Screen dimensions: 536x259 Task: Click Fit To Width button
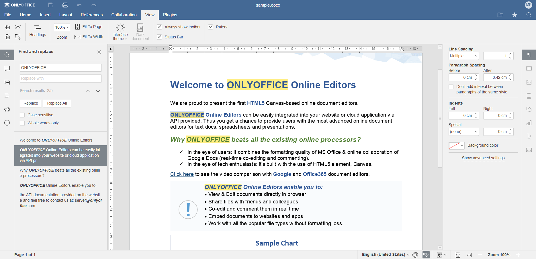tap(89, 37)
